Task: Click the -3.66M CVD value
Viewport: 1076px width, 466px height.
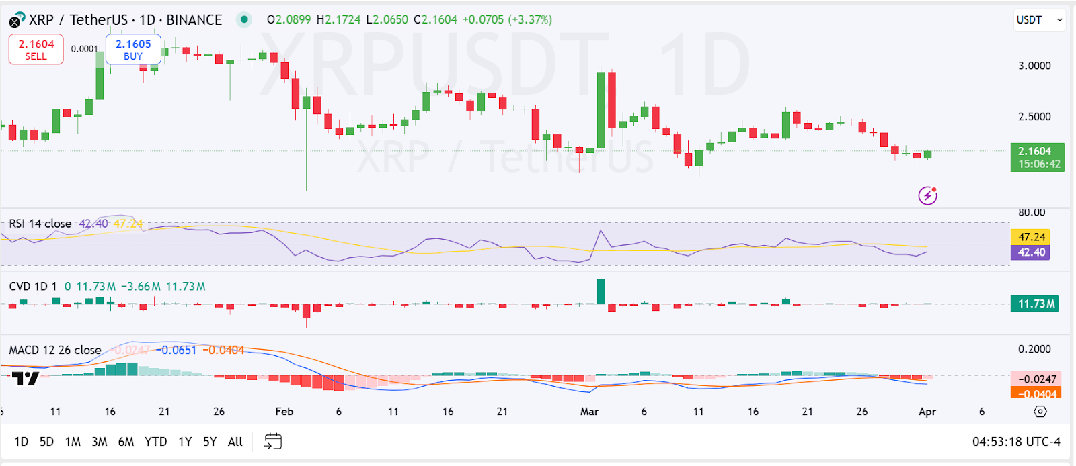Action: click(141, 287)
